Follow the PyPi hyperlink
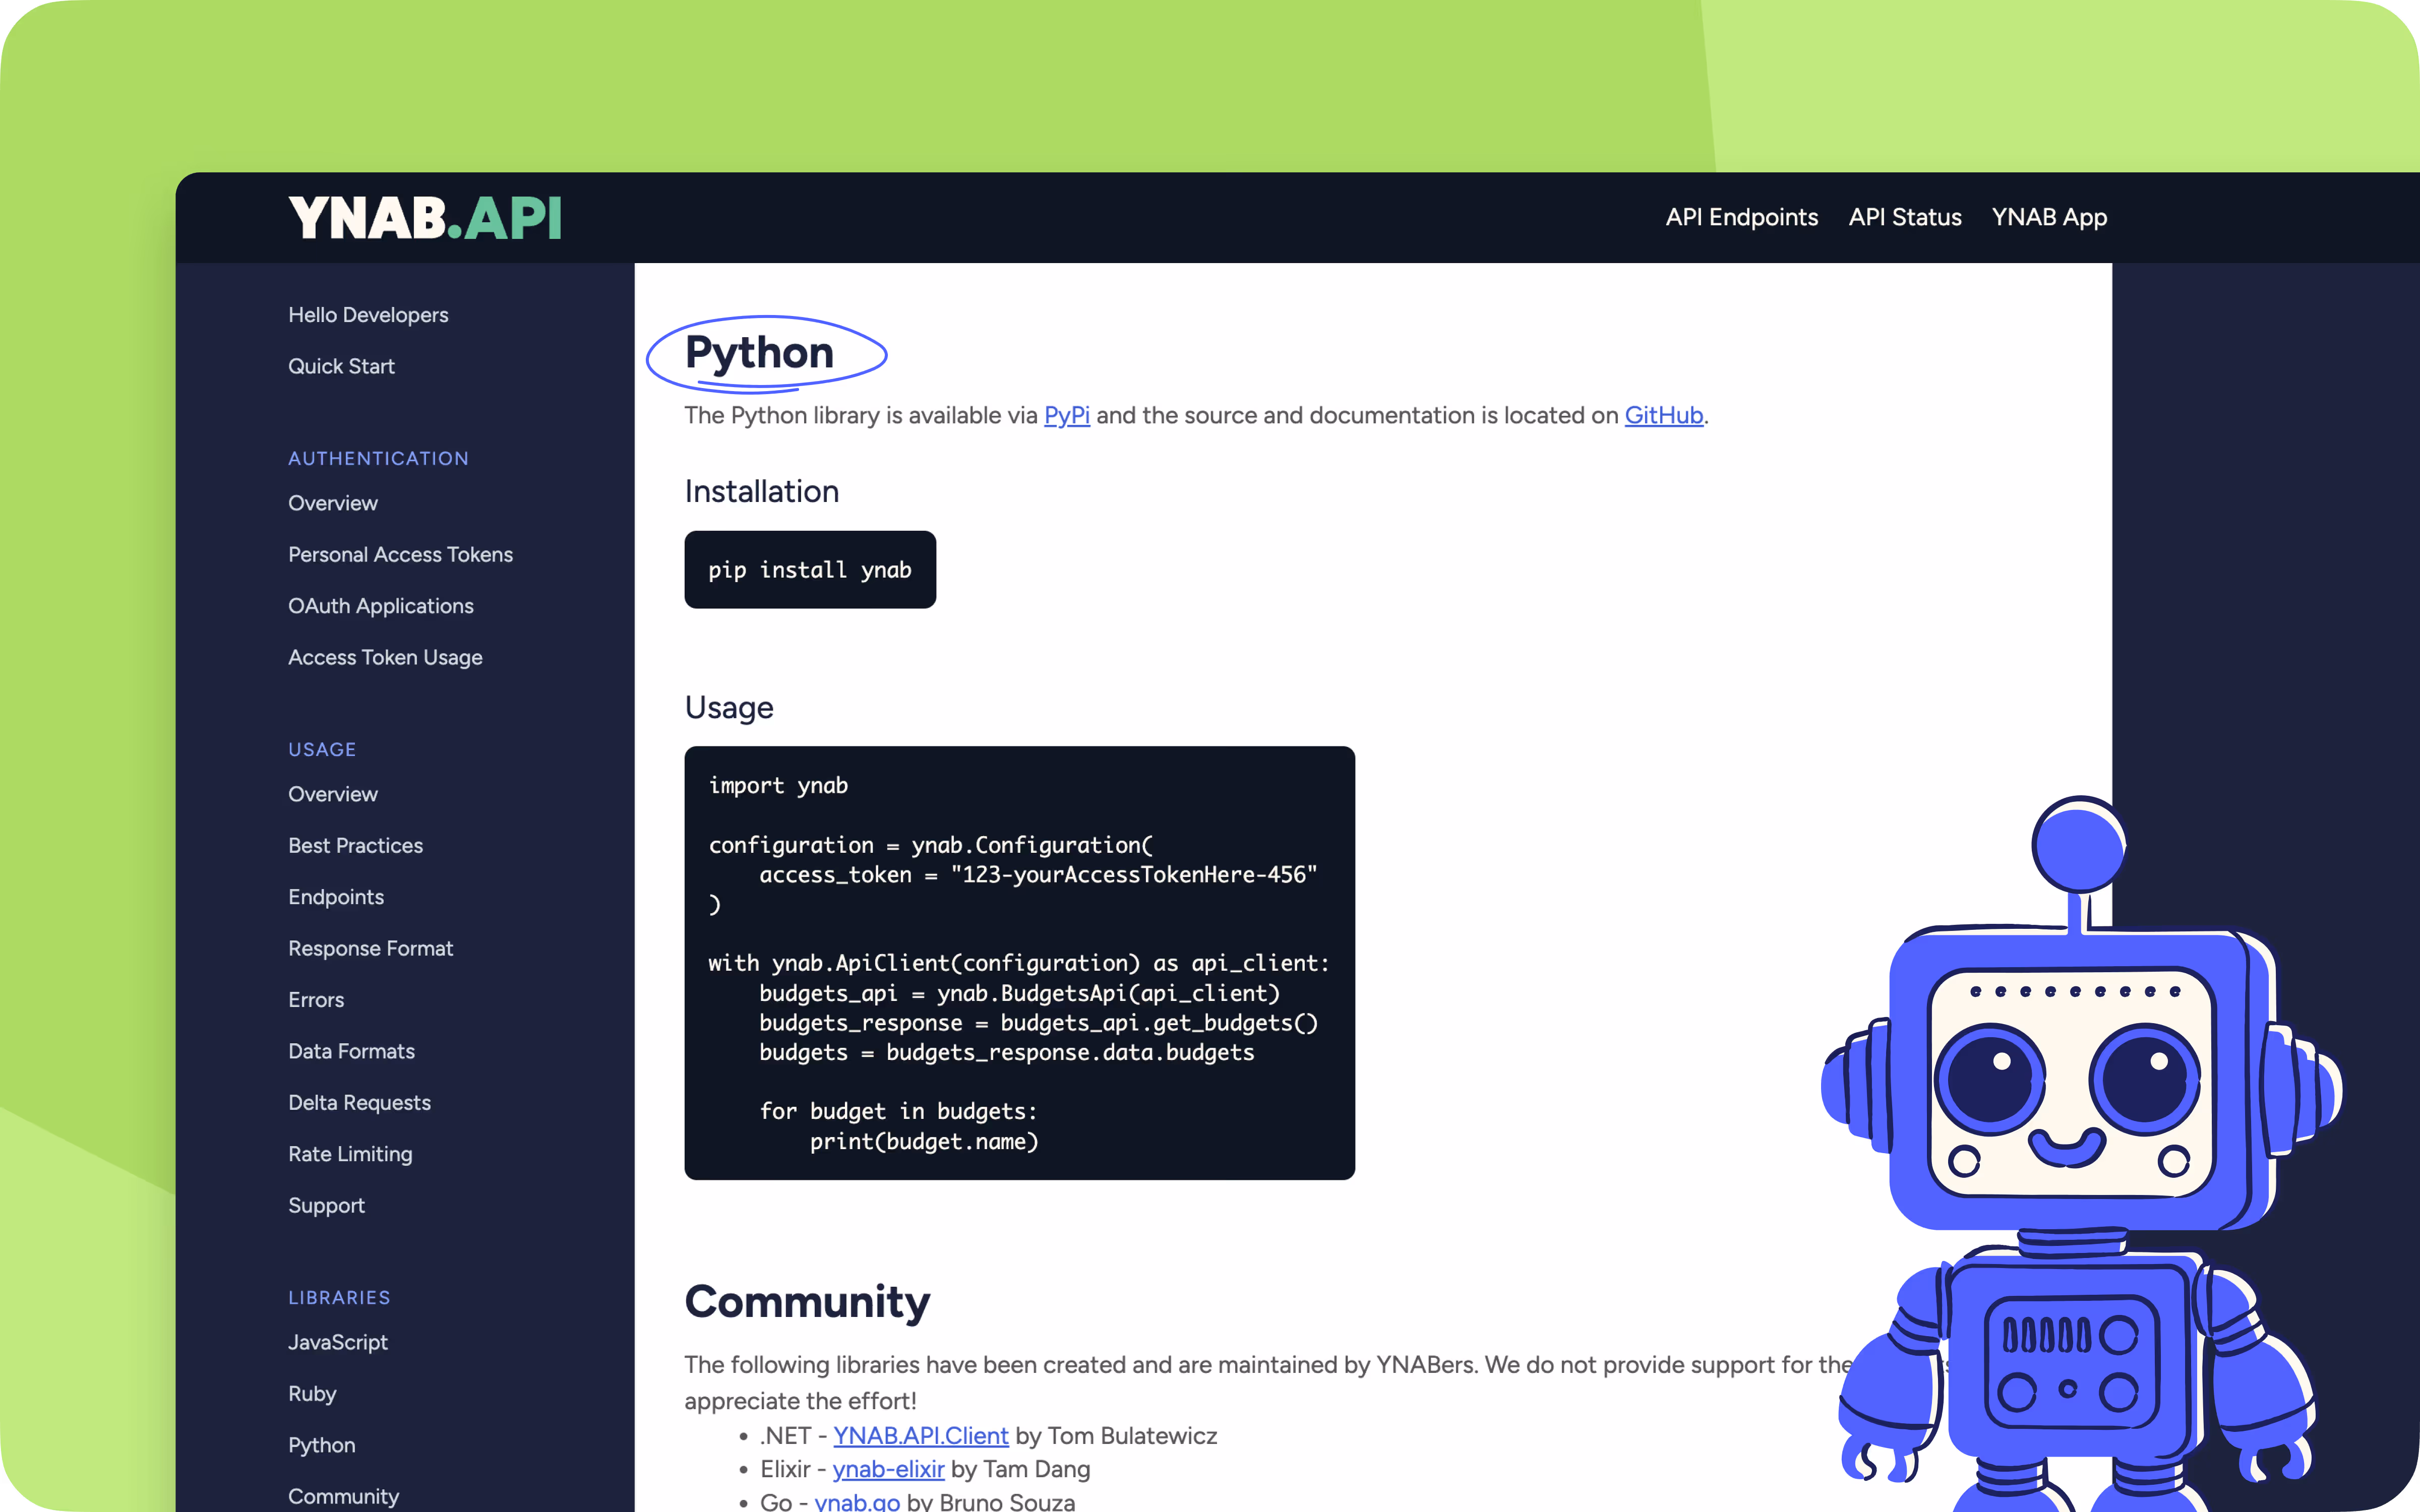Image resolution: width=2420 pixels, height=1512 pixels. [x=1066, y=415]
